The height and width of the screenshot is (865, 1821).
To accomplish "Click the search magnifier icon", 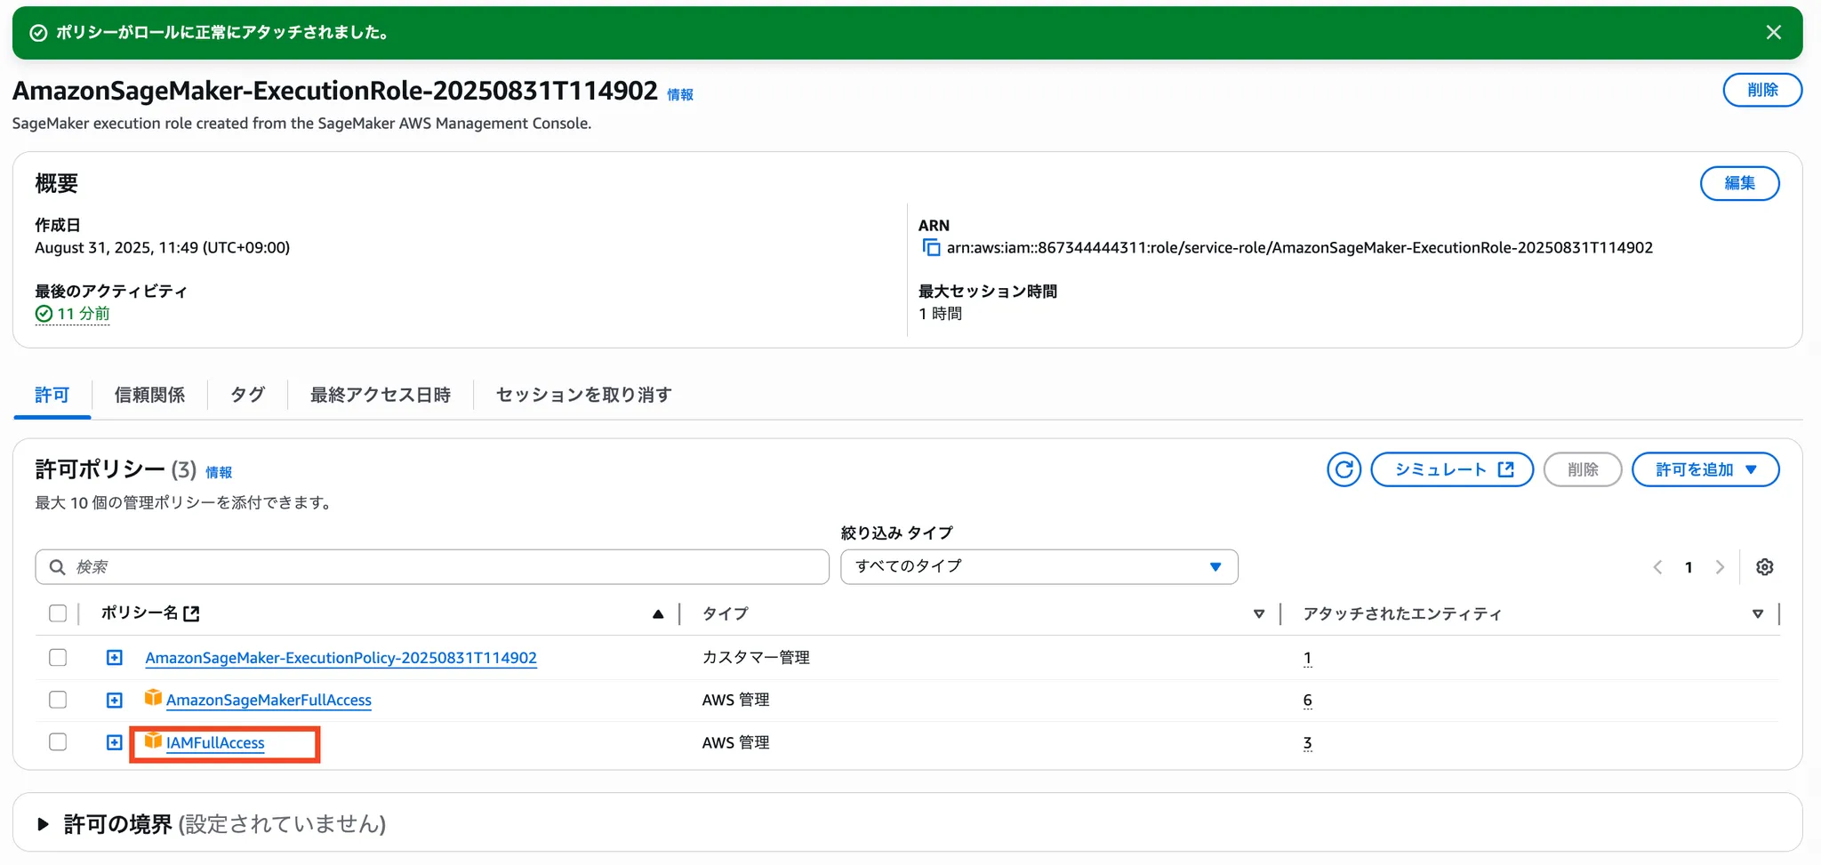I will 57,567.
